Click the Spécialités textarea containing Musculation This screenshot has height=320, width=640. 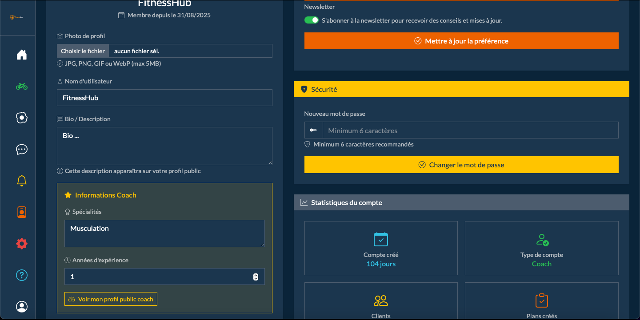[164, 233]
